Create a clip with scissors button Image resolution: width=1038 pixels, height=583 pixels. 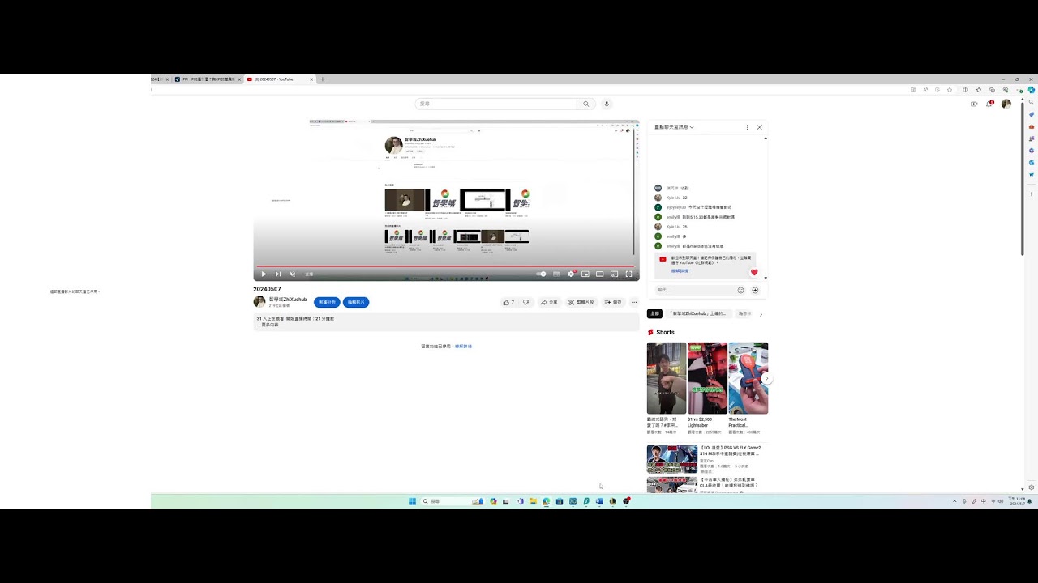point(581,302)
